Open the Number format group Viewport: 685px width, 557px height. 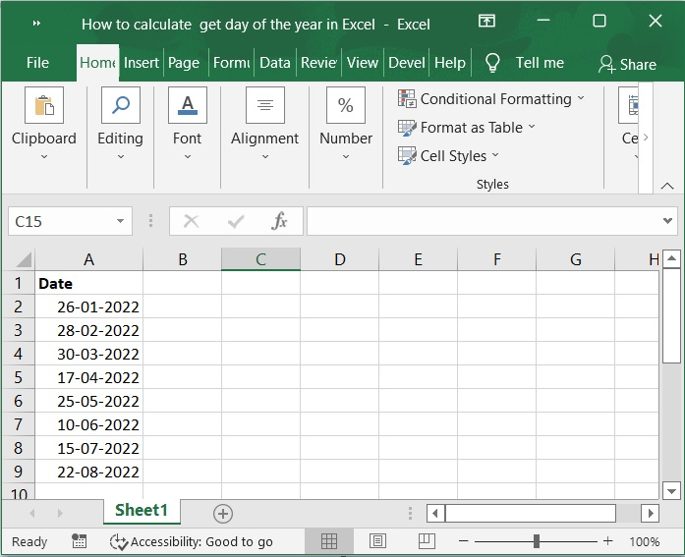click(x=346, y=106)
